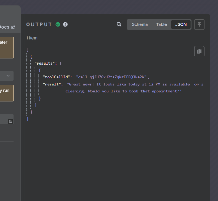Click the "toolCallId" key
218x201 pixels.
click(56, 77)
